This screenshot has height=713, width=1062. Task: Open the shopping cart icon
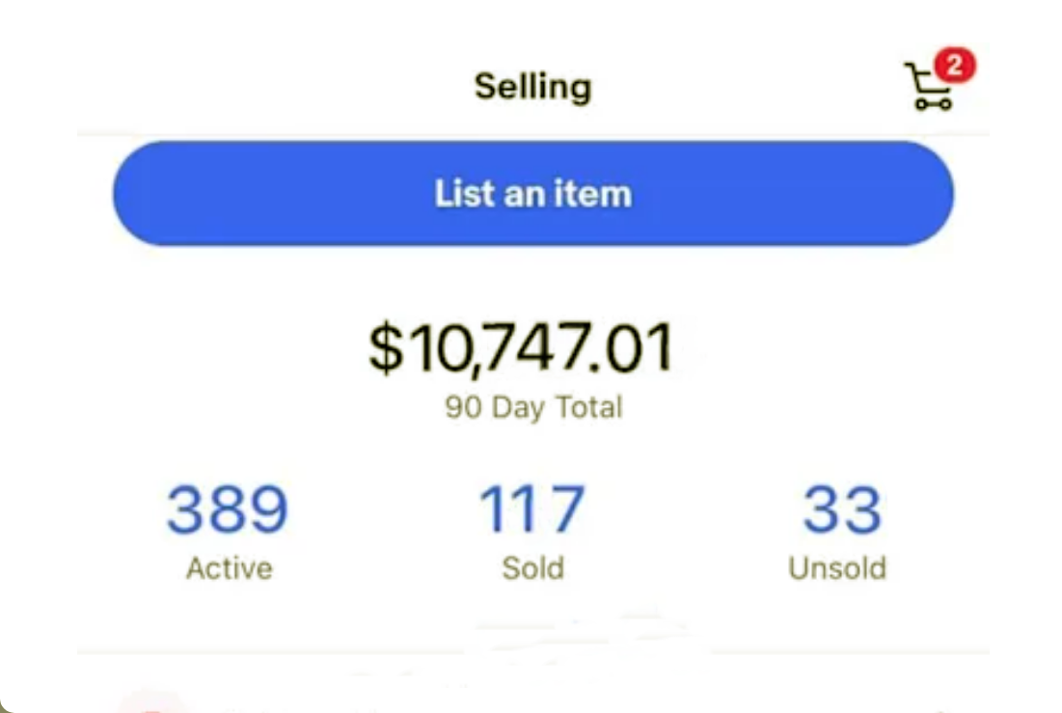coord(928,88)
